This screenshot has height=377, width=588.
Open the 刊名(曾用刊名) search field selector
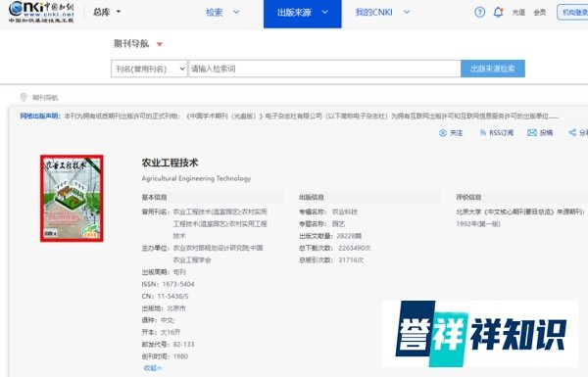click(x=149, y=69)
